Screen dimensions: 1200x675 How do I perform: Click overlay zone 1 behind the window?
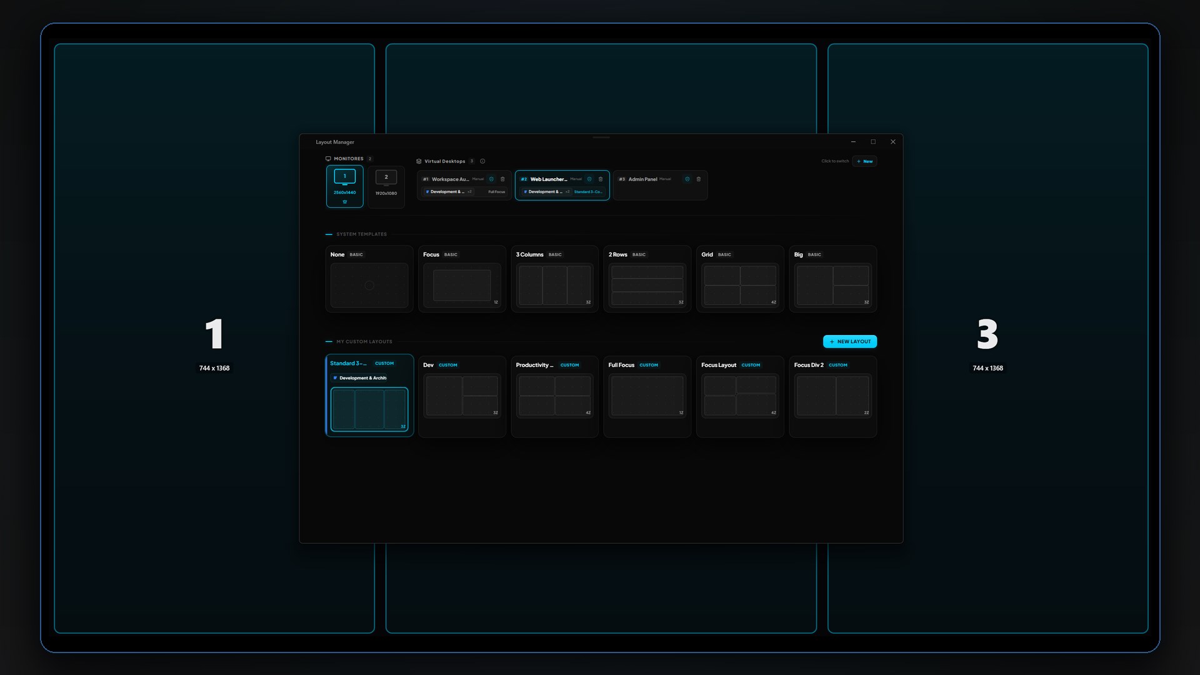(x=214, y=338)
